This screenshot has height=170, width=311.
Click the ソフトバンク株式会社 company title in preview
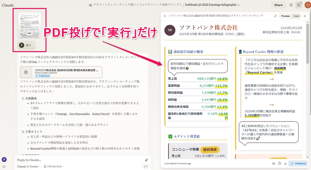pos(208,28)
